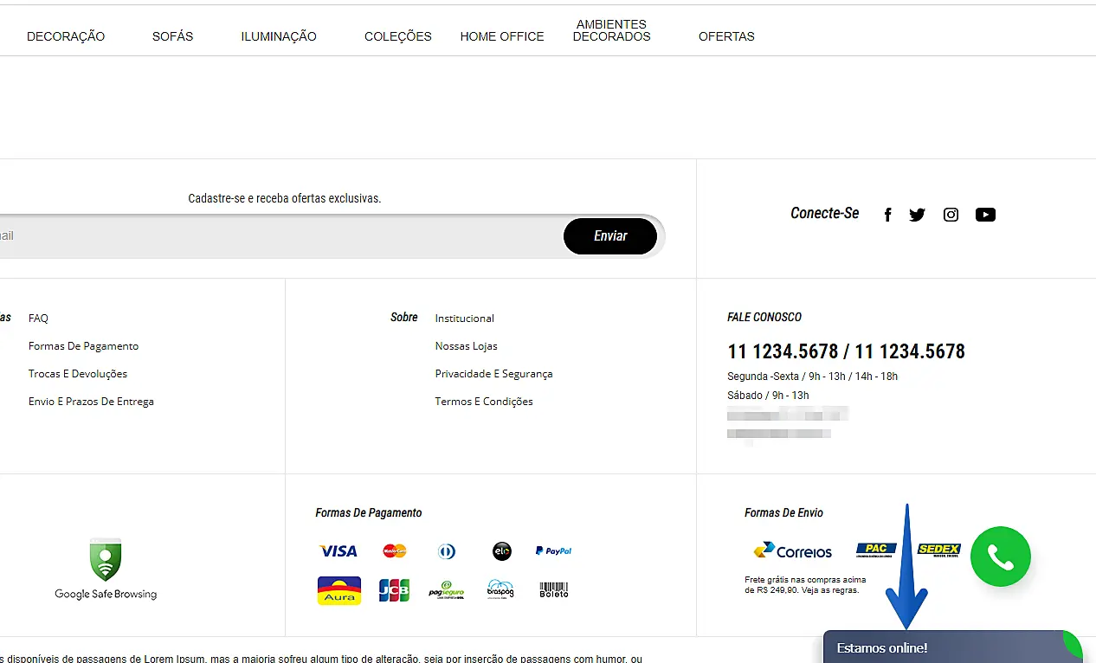Screen dimensions: 1096x663
Task: Open the YouTube social icon
Action: pyautogui.click(x=985, y=216)
